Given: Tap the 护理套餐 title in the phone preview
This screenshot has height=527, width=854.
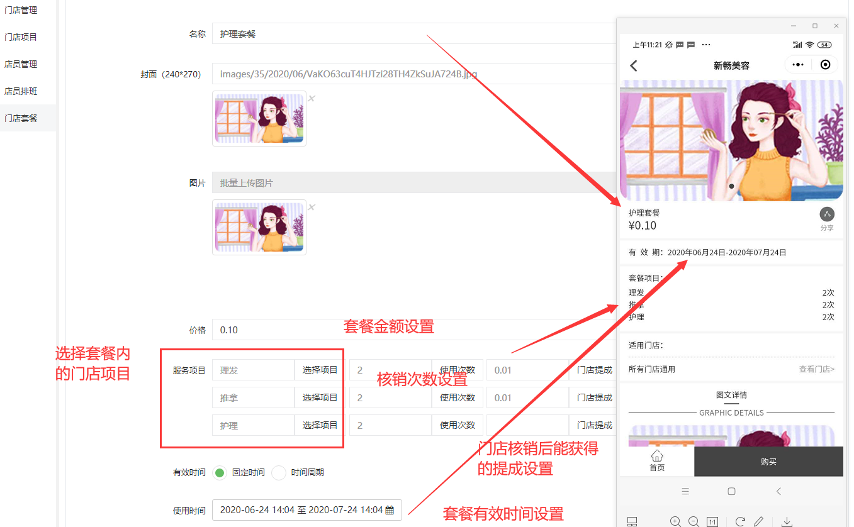Looking at the screenshot, I should coord(644,213).
